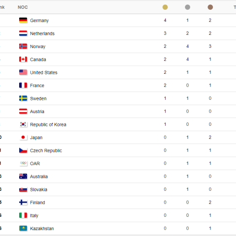Click the NOC column header

tap(23, 7)
